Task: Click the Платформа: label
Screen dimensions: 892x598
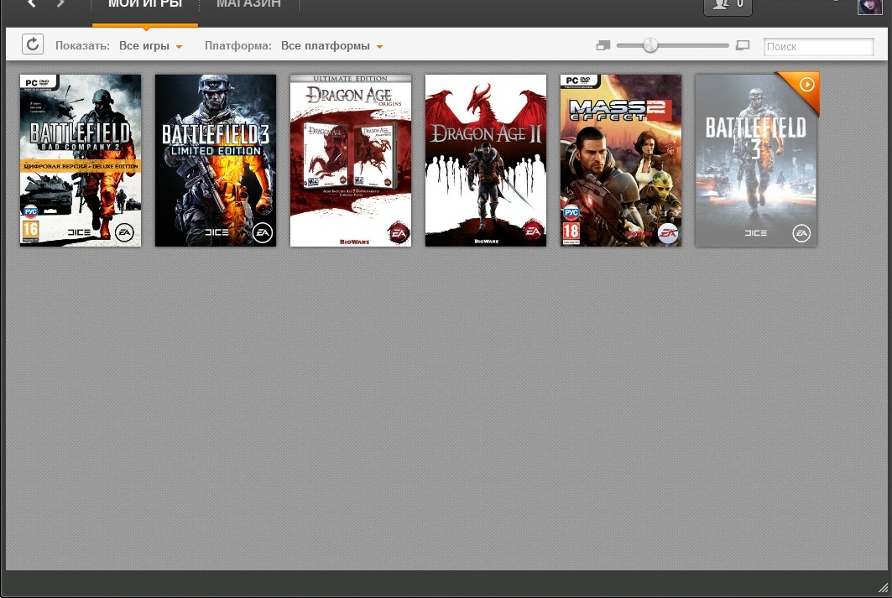Action: point(238,46)
